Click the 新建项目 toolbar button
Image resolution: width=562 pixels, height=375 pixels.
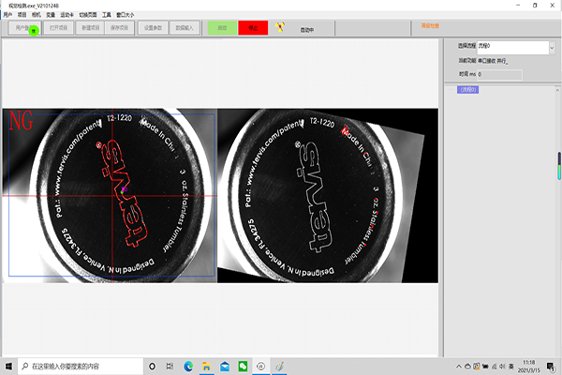pyautogui.click(x=90, y=27)
